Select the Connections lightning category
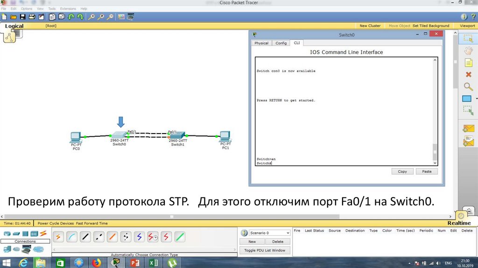This screenshot has width=478, height=268. [43, 233]
